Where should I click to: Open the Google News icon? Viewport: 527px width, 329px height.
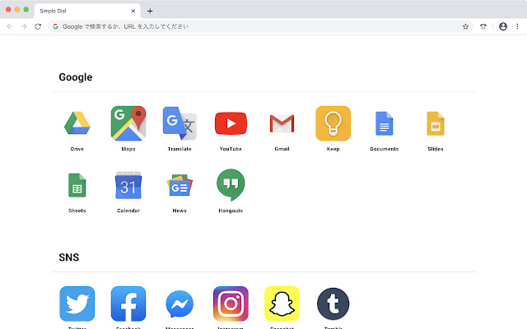coord(180,185)
